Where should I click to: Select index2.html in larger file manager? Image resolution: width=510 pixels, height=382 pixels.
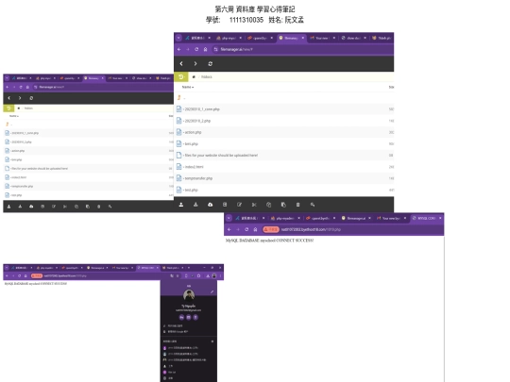(x=283, y=167)
